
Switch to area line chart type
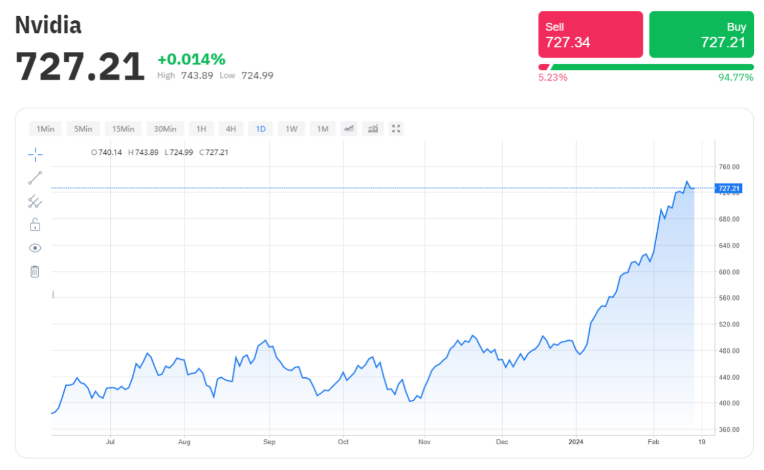(349, 129)
